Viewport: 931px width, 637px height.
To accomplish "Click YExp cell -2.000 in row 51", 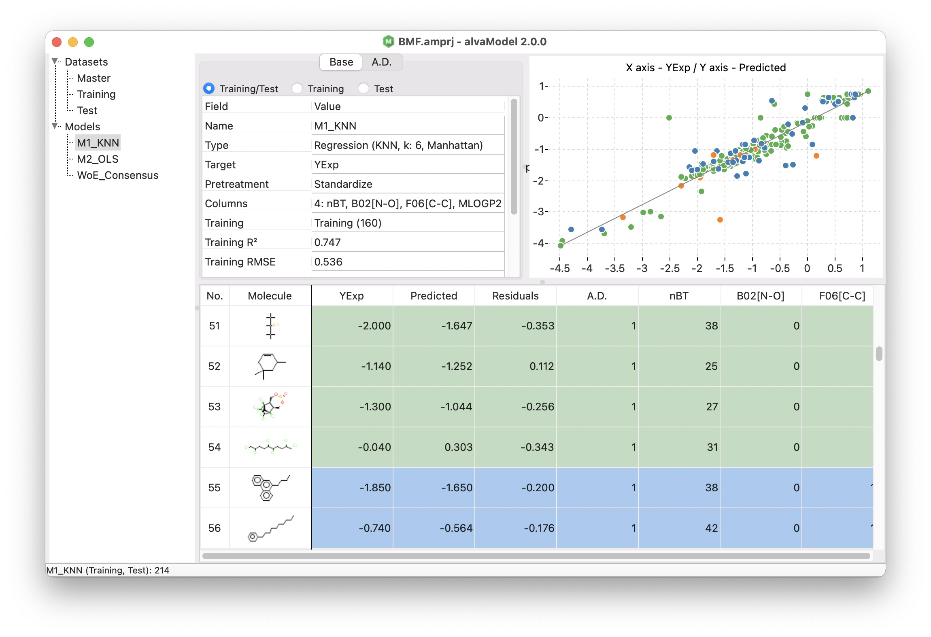I will [x=352, y=326].
